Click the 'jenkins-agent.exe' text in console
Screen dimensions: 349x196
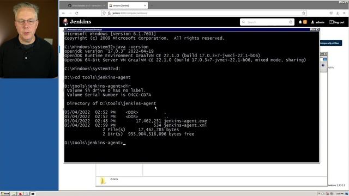[x=185, y=121]
